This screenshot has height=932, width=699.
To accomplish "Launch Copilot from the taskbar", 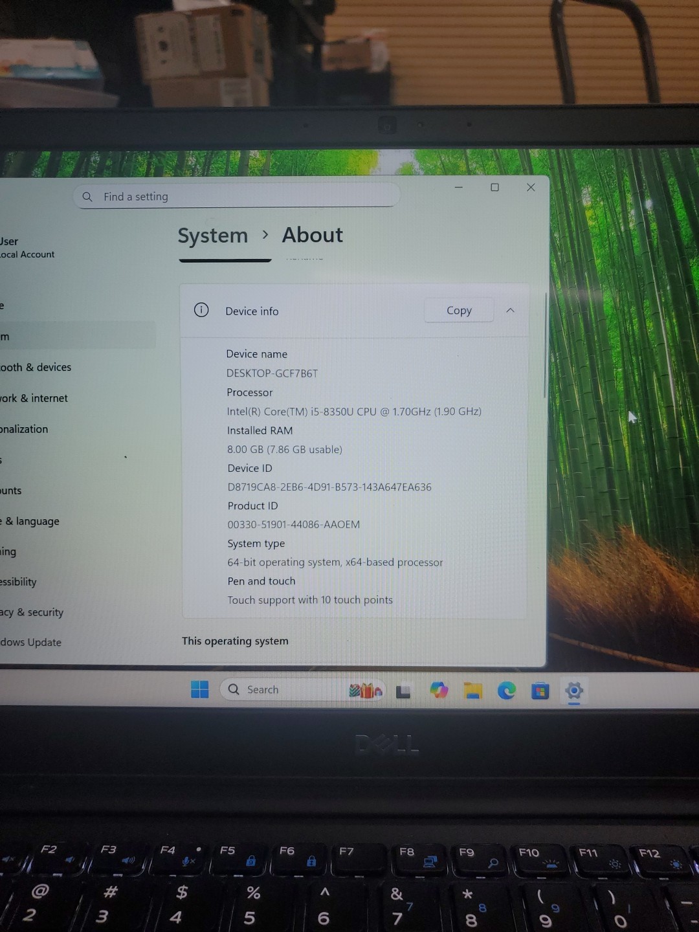I will pos(439,691).
